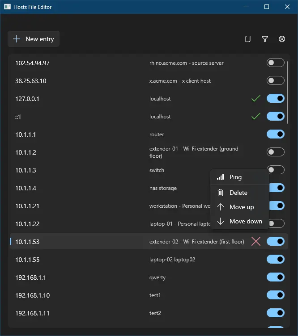Click the 'router' host name

tap(157, 134)
